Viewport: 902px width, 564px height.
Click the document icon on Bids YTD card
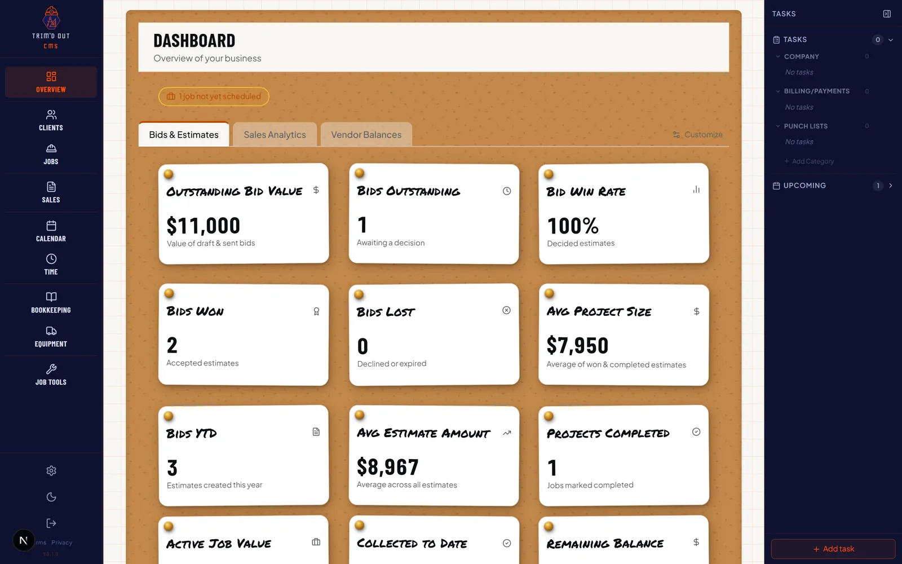click(316, 432)
